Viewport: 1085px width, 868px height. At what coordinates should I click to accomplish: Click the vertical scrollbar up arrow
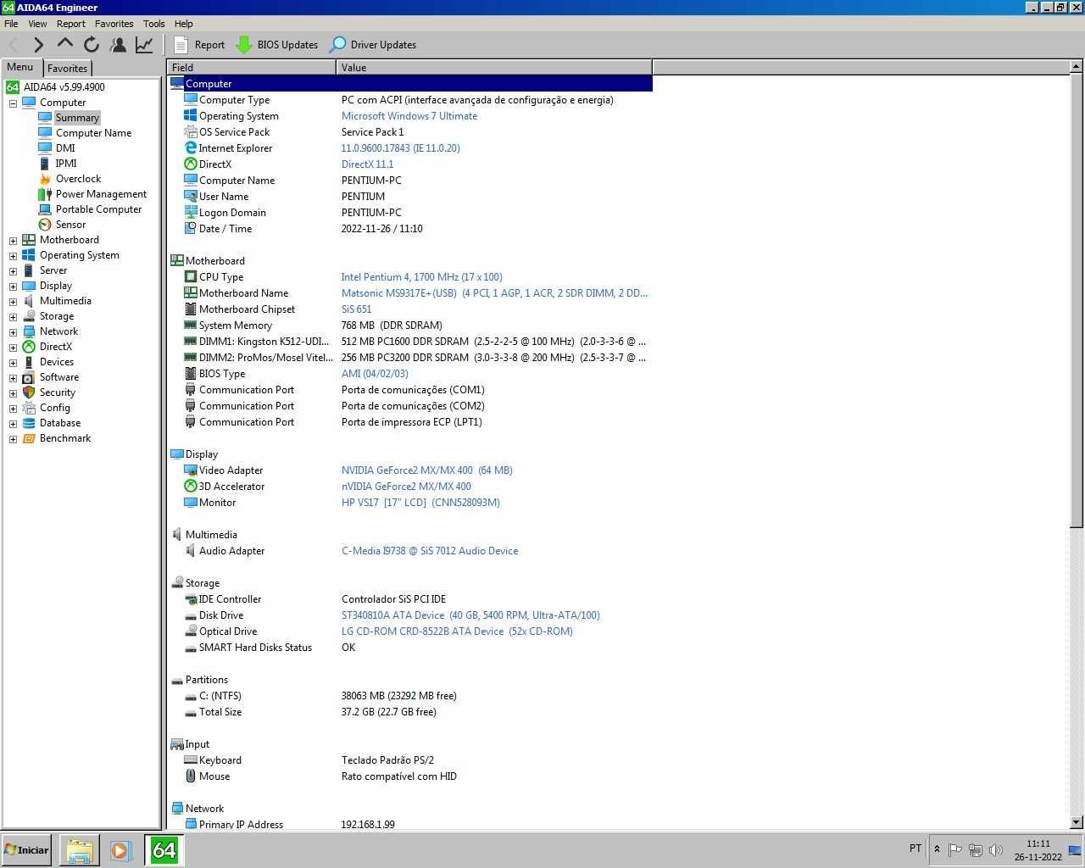1077,66
